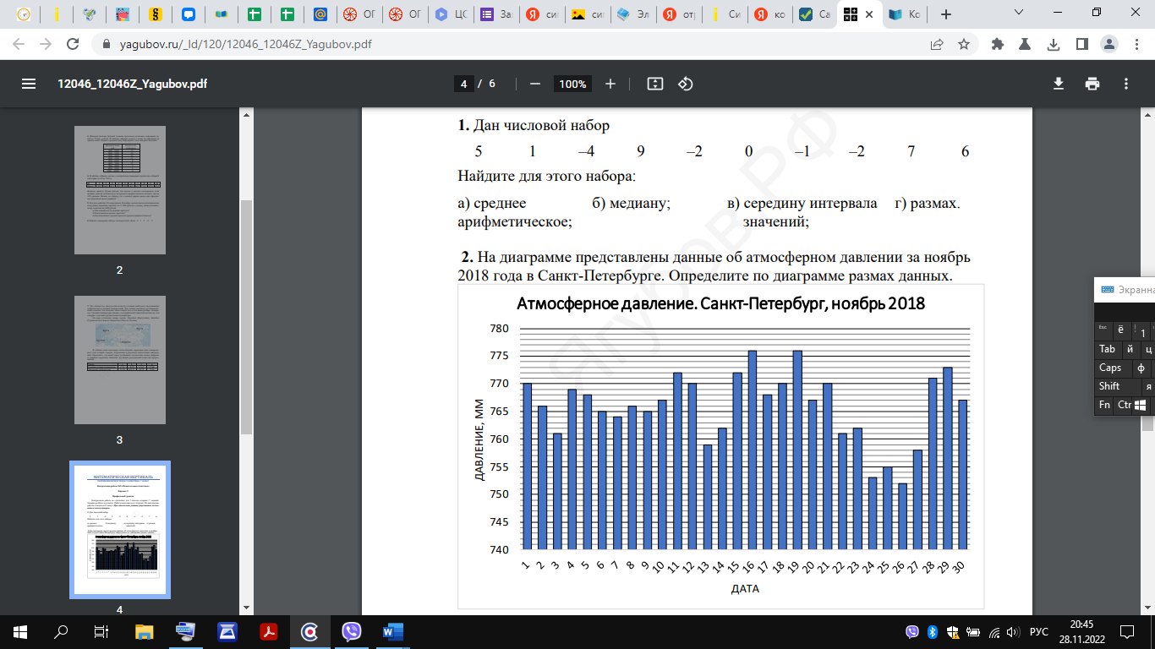Image resolution: width=1155 pixels, height=649 pixels.
Task: Switch to the 'ЦС' browser tab
Action: 452,14
